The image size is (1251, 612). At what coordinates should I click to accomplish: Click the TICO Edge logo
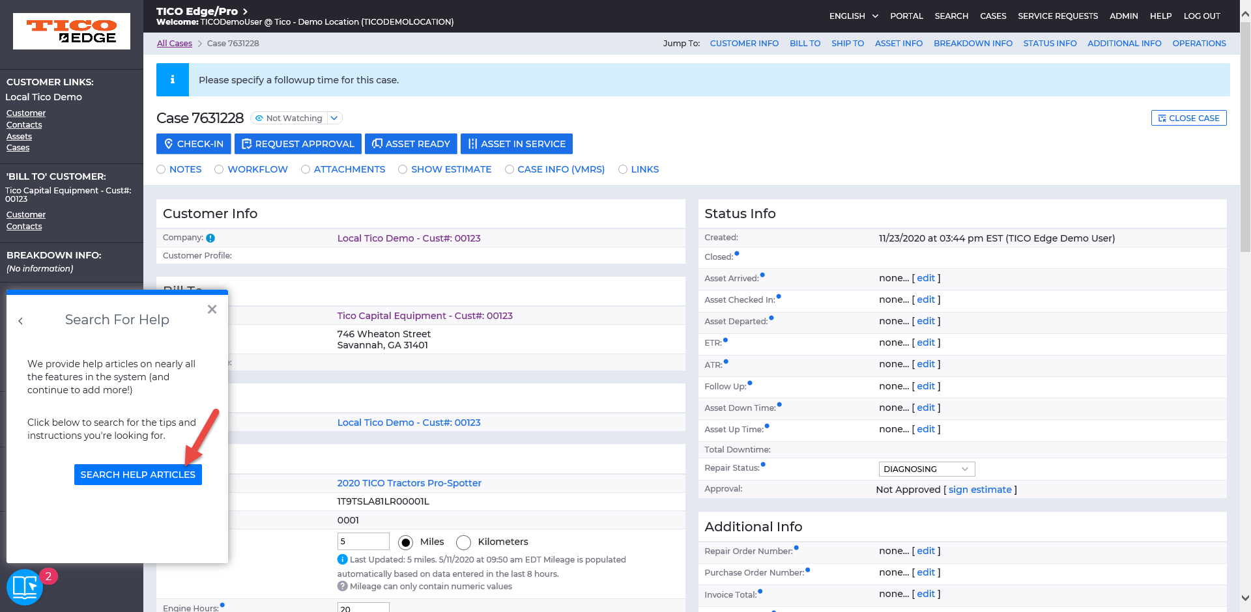(72, 31)
